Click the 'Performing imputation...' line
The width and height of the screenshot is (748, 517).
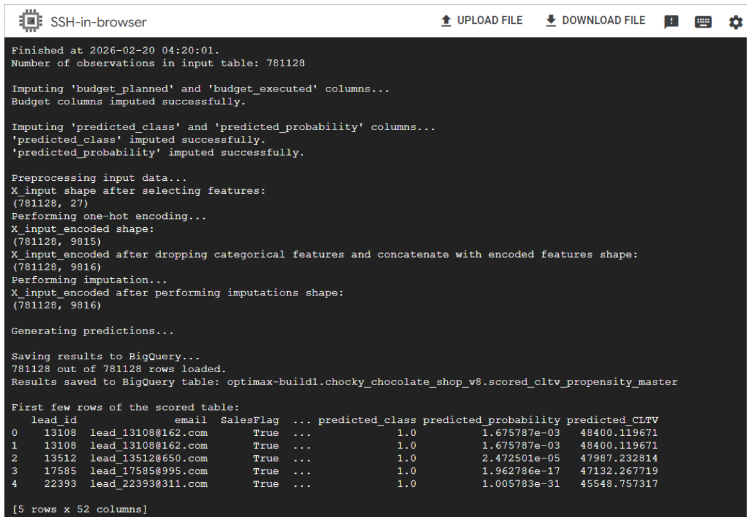[x=89, y=280]
